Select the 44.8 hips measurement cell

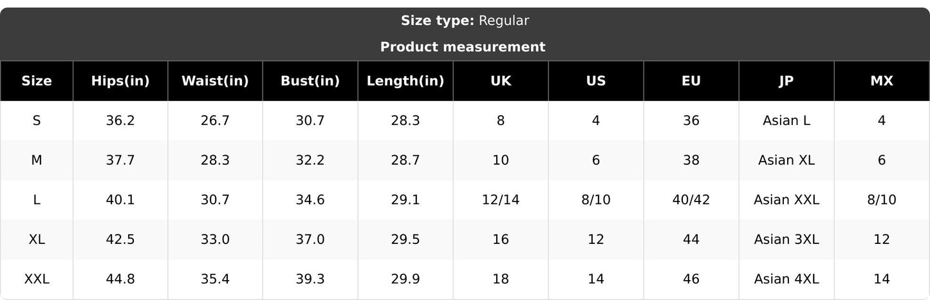(120, 279)
